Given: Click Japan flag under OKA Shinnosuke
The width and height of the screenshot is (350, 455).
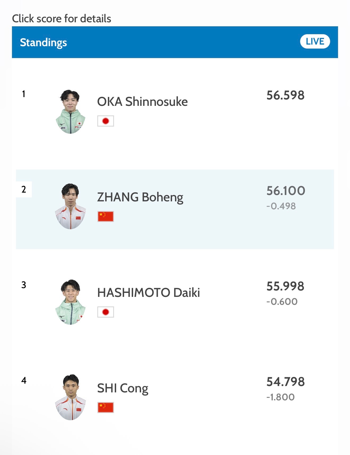Looking at the screenshot, I should 106,121.
